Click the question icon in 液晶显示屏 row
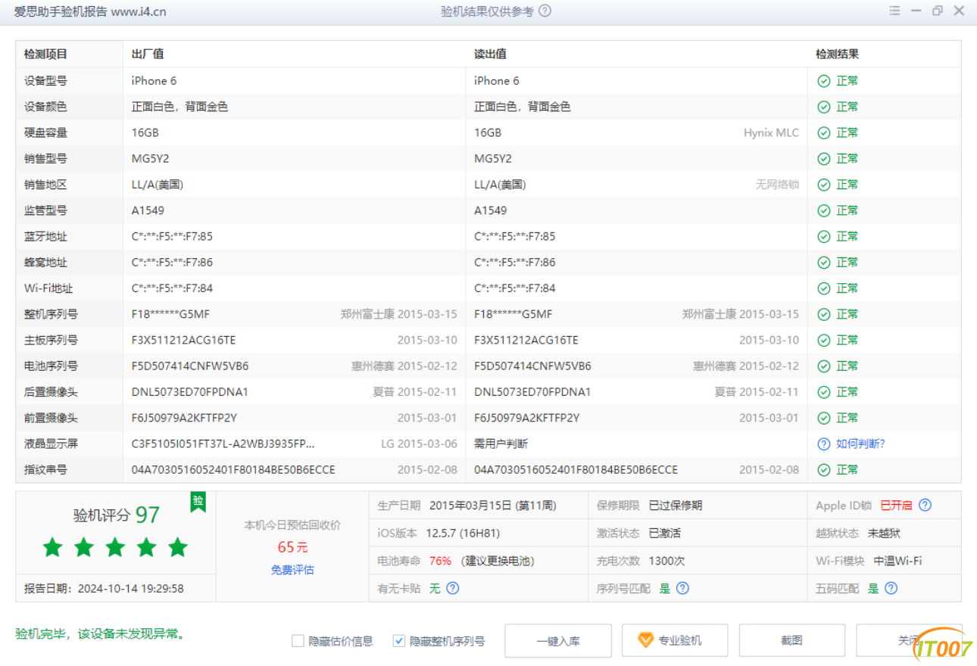 click(824, 444)
